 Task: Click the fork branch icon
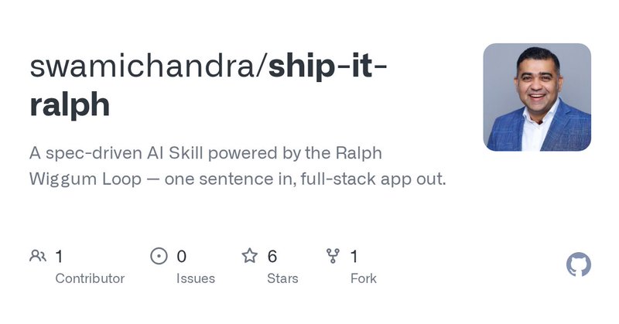pyautogui.click(x=333, y=256)
